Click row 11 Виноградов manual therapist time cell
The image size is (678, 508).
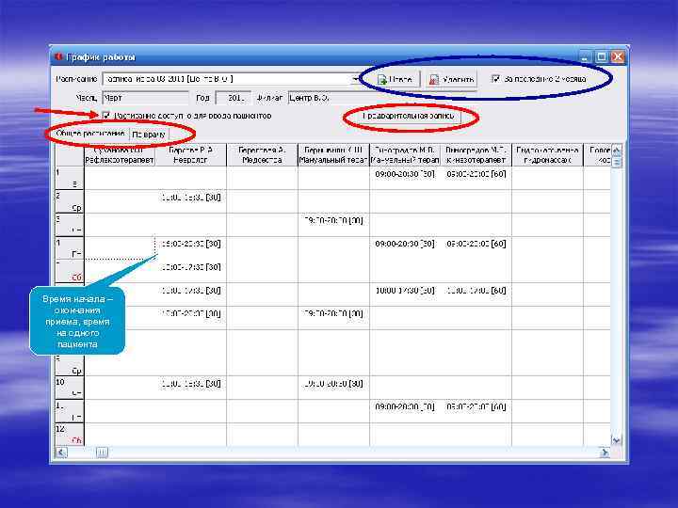coord(405,406)
